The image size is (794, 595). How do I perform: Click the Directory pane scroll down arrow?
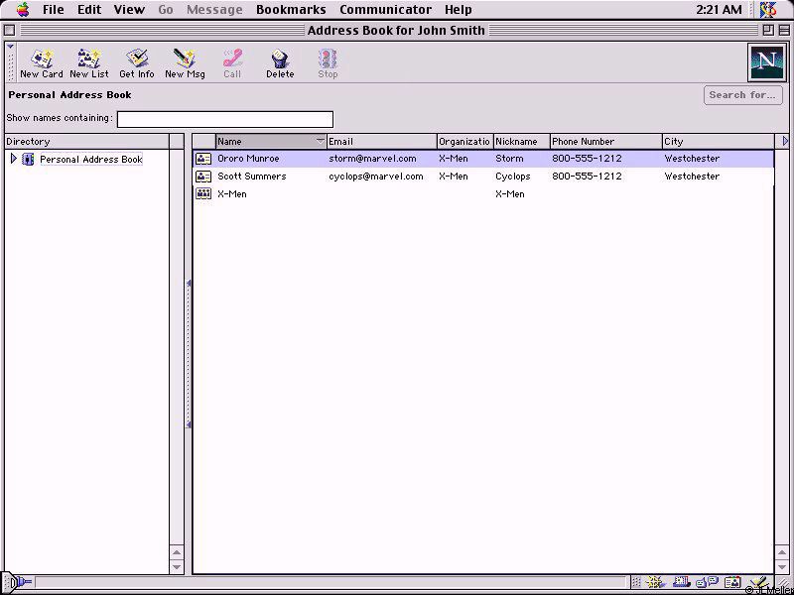[177, 566]
